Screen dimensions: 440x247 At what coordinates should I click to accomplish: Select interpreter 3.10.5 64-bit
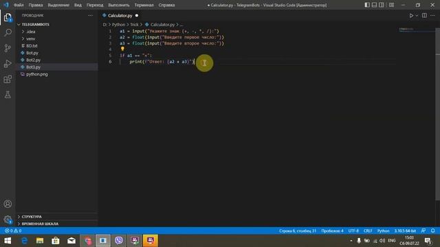[x=405, y=231]
